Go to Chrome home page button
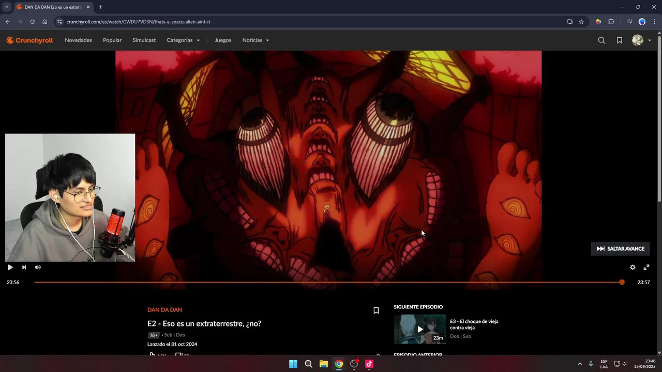Screen dimensions: 662x372 pos(45,22)
